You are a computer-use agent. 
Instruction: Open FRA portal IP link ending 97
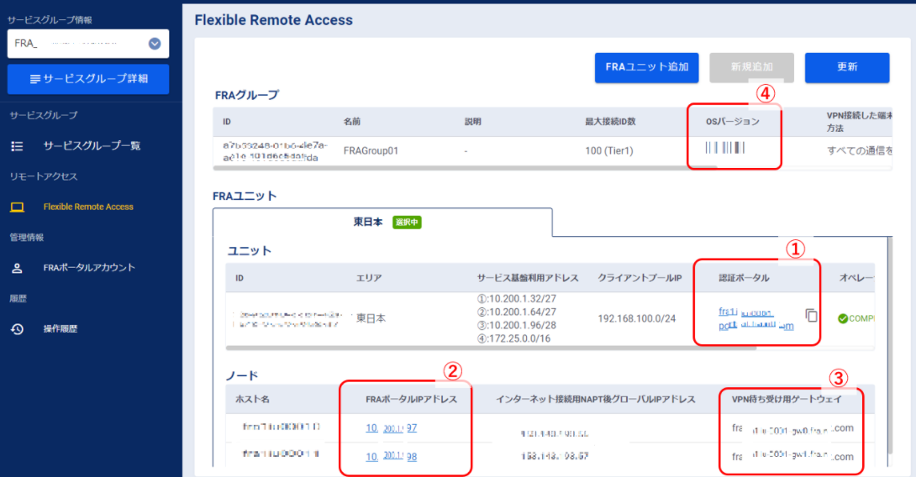click(392, 428)
